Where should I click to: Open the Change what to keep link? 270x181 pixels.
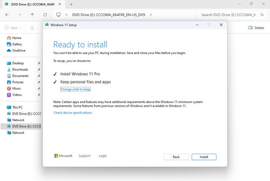[x=76, y=89]
